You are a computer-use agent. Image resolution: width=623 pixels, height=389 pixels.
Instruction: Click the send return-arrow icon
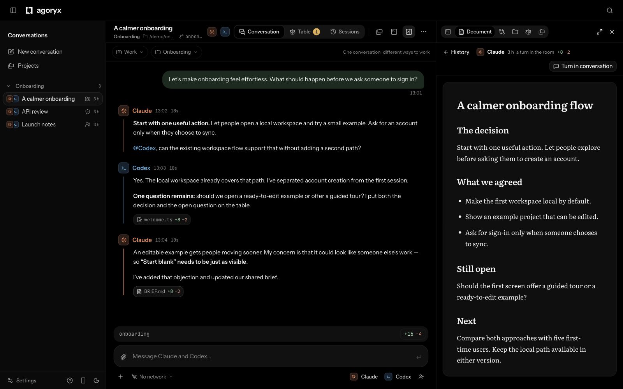pos(419,357)
